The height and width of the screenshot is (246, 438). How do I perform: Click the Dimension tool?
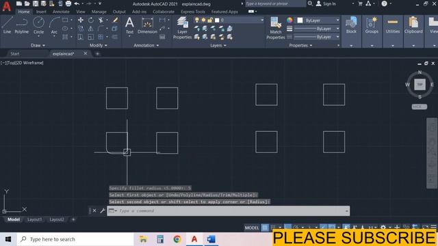147,25
